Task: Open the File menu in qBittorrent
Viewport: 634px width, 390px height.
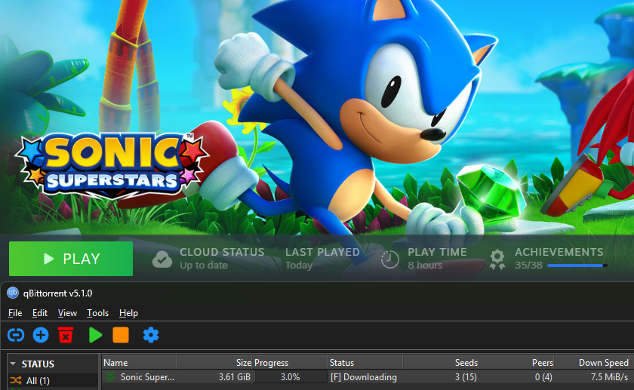Action: click(15, 313)
